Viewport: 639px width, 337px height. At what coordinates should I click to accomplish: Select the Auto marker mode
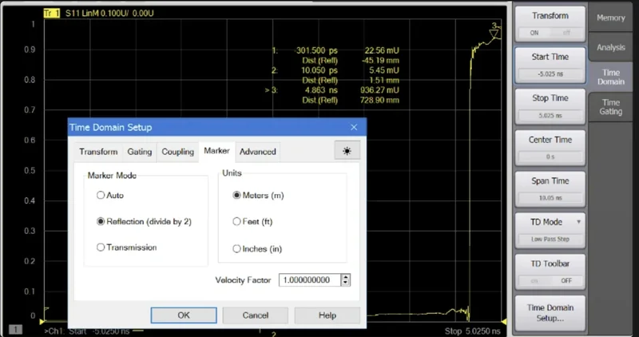point(101,195)
